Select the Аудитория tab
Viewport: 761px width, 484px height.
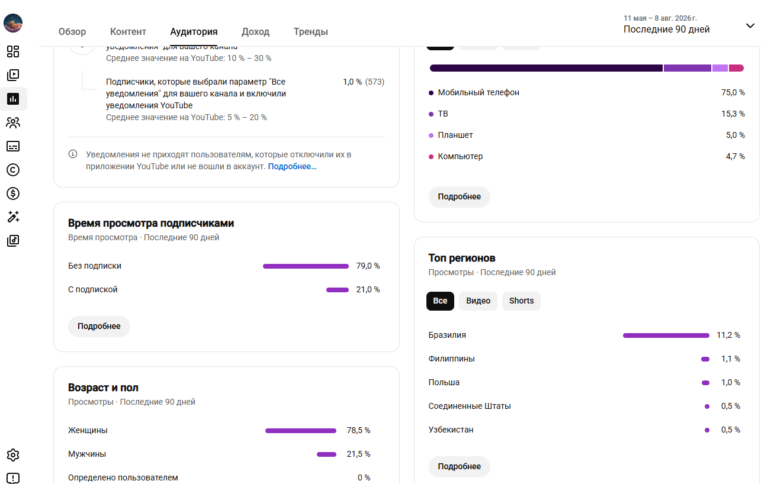tap(194, 32)
